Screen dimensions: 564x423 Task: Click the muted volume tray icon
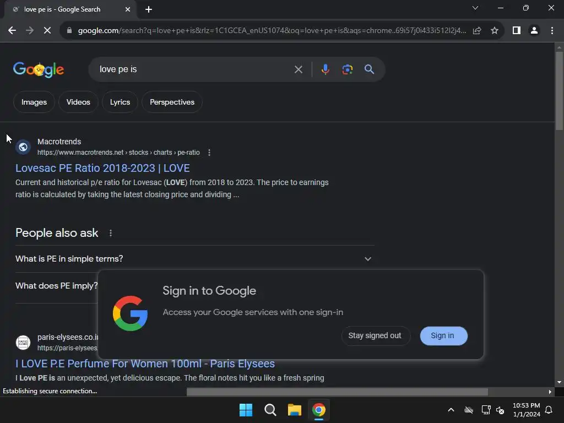(500, 410)
